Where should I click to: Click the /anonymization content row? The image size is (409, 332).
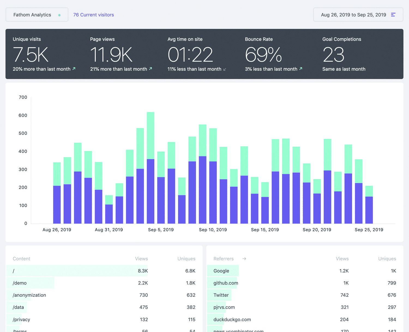29,295
